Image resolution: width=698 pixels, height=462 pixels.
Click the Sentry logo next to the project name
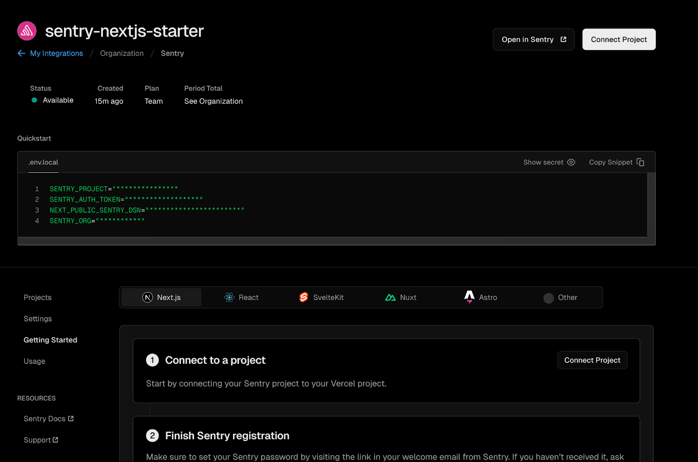[x=27, y=31]
